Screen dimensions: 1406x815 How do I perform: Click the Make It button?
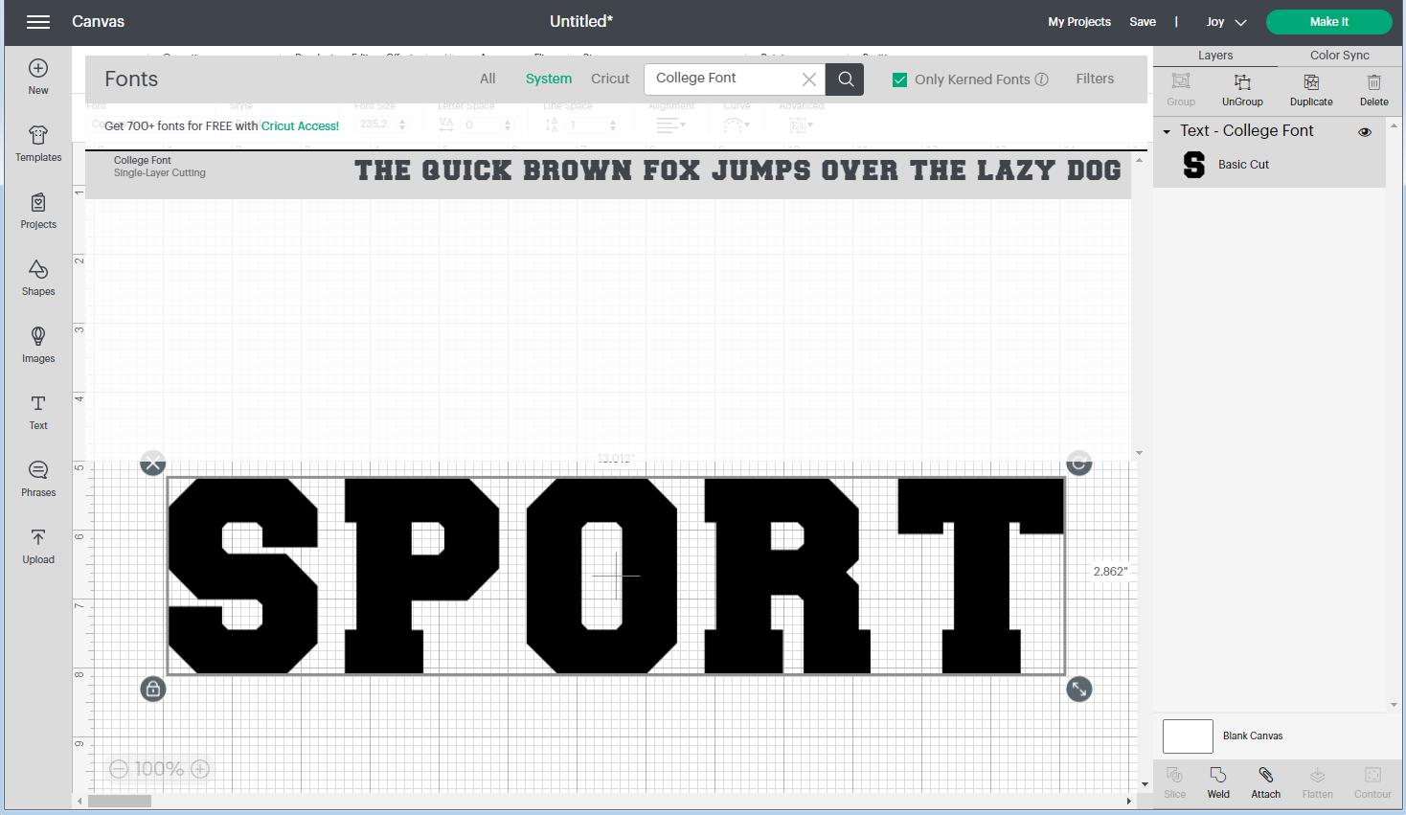click(1328, 22)
